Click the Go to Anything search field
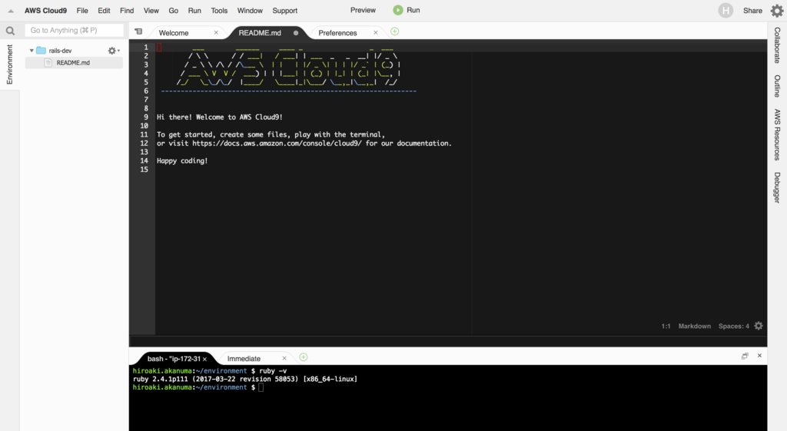 click(75, 31)
